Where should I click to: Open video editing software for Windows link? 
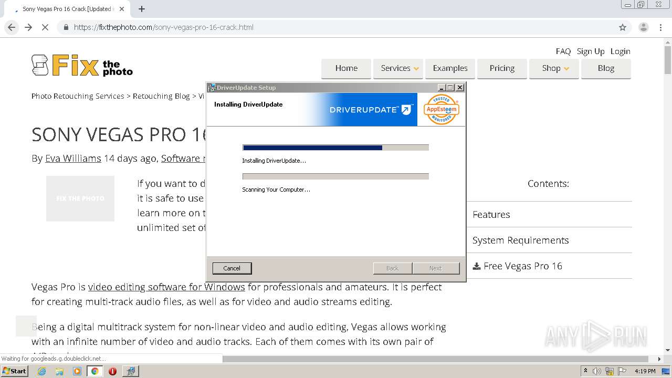166,287
